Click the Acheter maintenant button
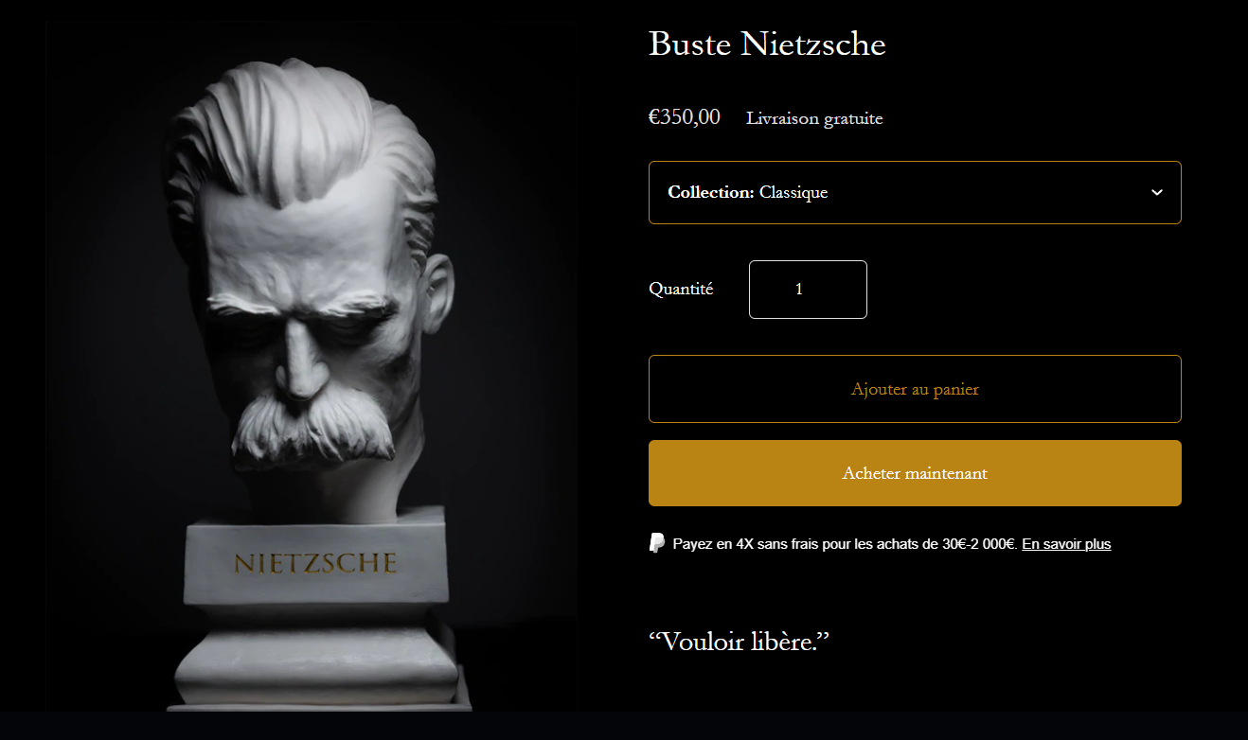1248x740 pixels. pyautogui.click(x=915, y=473)
